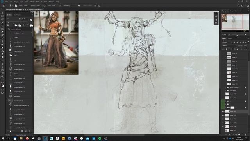Zoom in mountains icon in Navigator

[x=246, y=35]
